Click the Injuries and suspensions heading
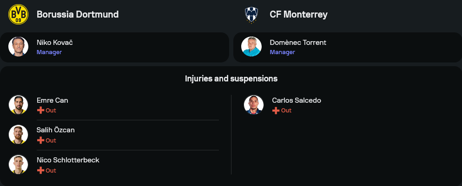The width and height of the screenshot is (462, 186). tap(231, 79)
